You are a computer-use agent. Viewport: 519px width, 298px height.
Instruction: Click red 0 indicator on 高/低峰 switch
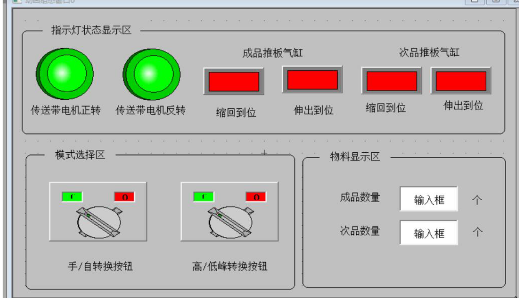point(256,197)
